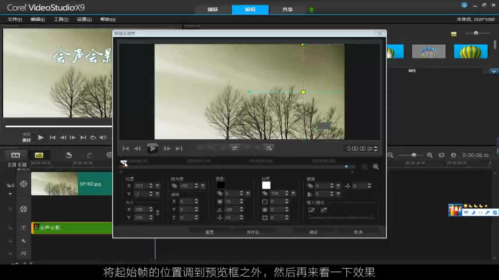Click the Position X value field

pyautogui.click(x=141, y=186)
